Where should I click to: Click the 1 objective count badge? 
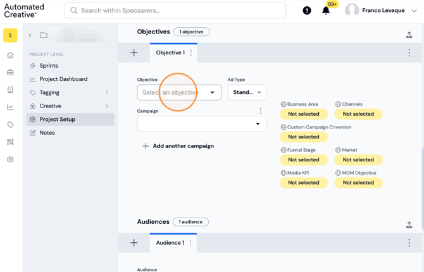click(x=191, y=32)
